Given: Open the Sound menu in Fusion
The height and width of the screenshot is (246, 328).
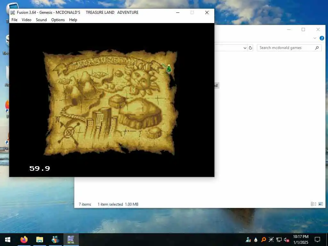Looking at the screenshot, I should [x=41, y=20].
